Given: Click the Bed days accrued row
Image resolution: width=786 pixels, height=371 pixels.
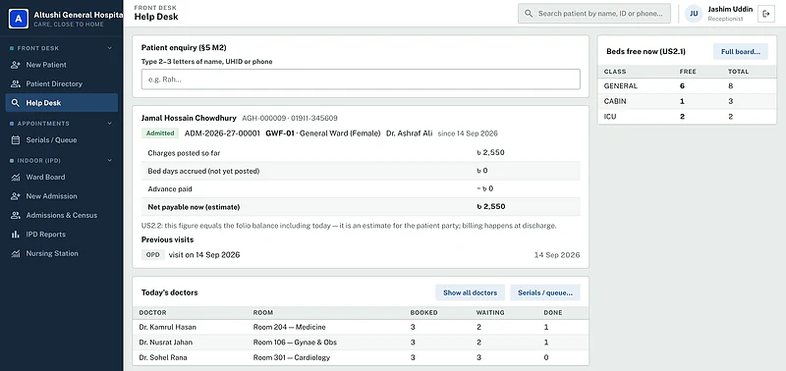Looking at the screenshot, I should point(361,171).
